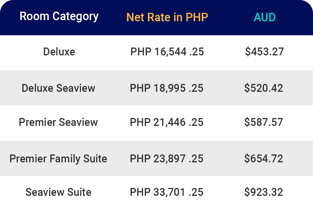
Task: Click the $587.57 AUD price
Action: [x=264, y=122]
